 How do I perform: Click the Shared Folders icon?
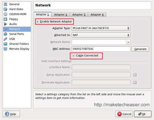[5, 44]
